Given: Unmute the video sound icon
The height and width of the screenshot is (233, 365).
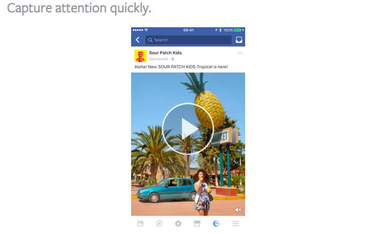Looking at the screenshot, I should point(238,209).
